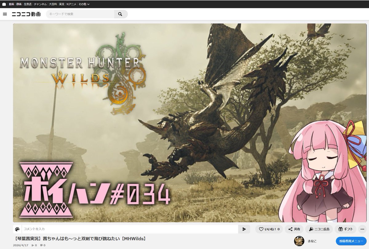
Task: Focus the キーワードで検索 search field
Action: click(x=80, y=14)
